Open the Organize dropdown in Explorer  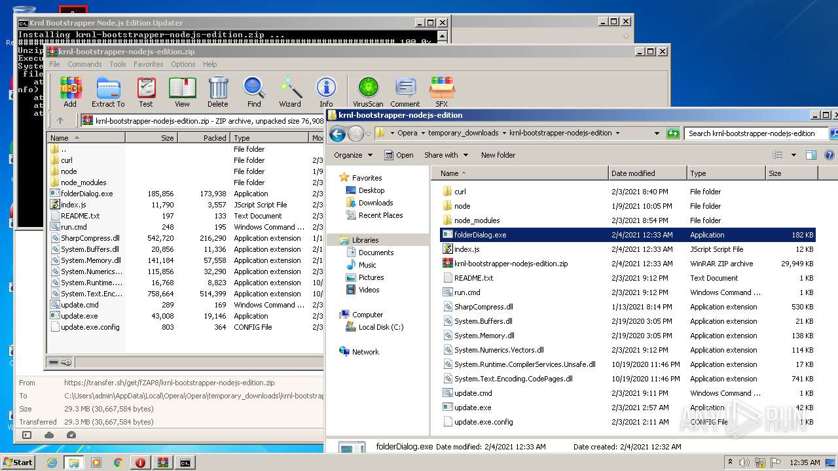[353, 155]
